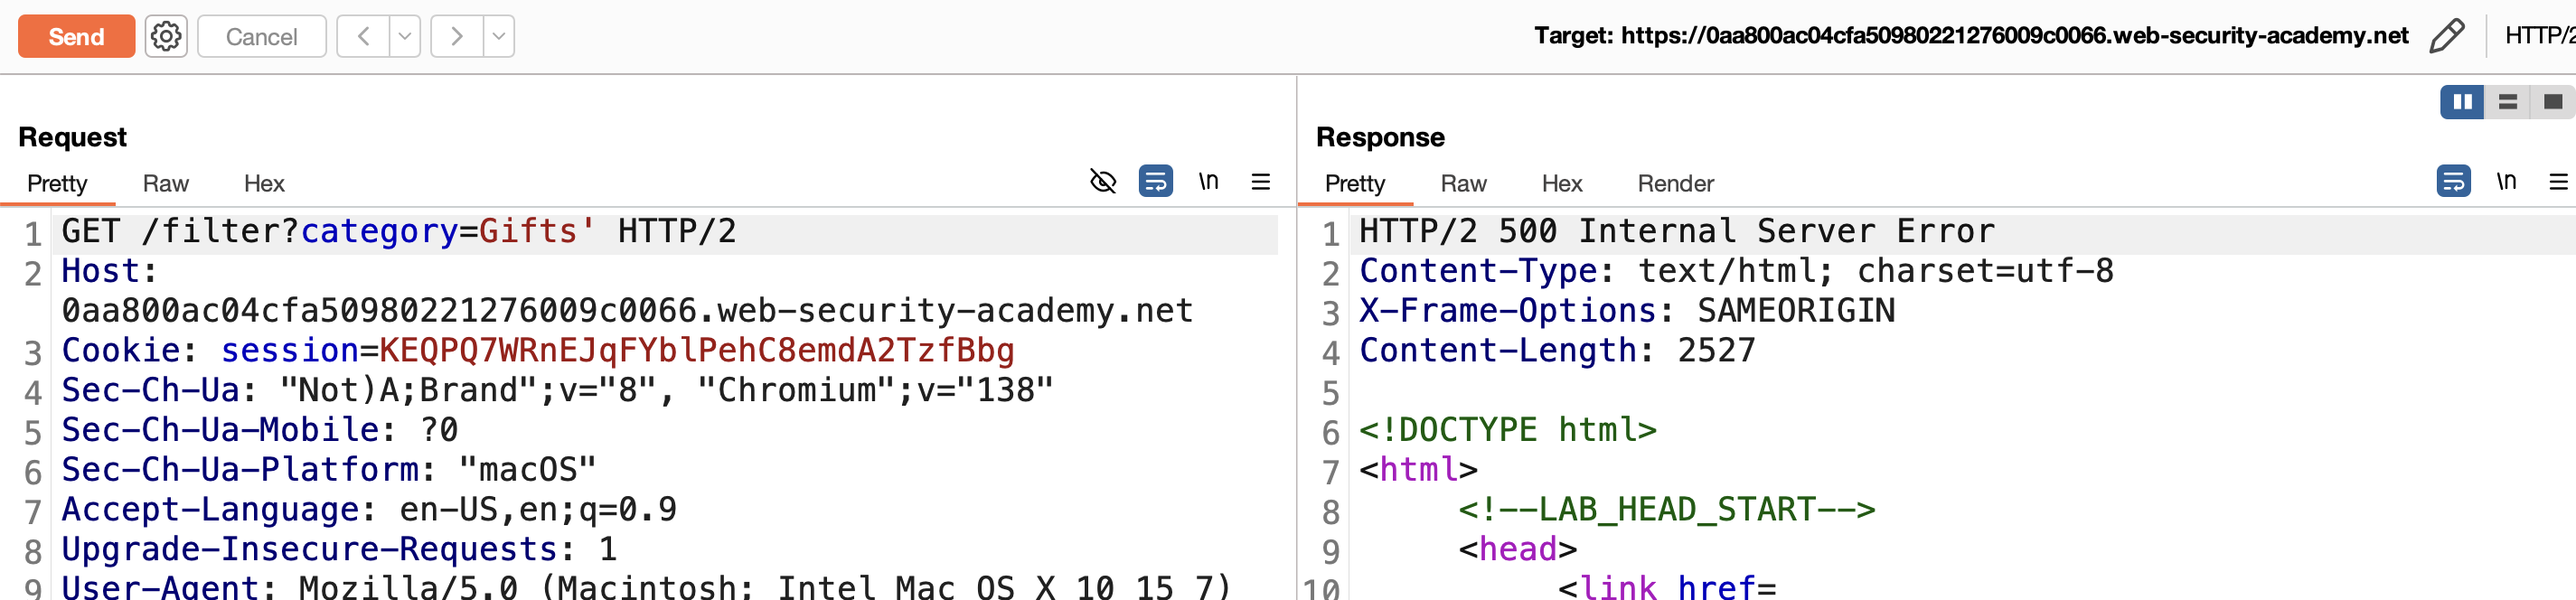
Task: Open the back history dropdown arrow
Action: point(404,36)
